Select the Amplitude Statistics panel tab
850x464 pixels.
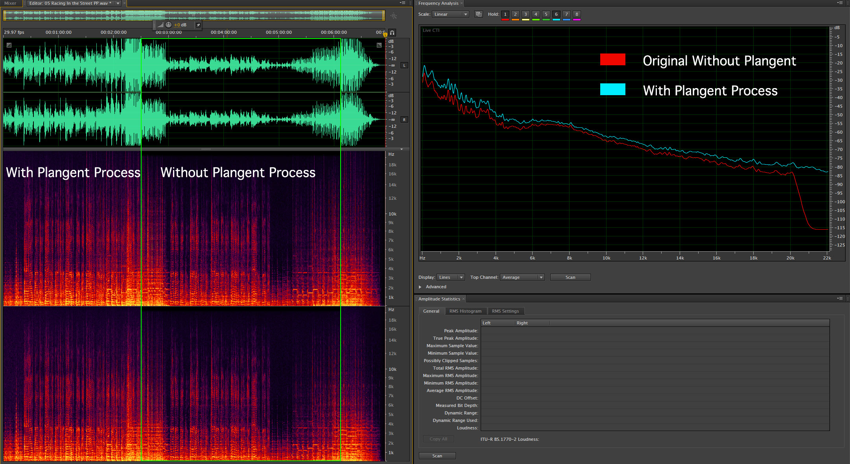pos(439,299)
